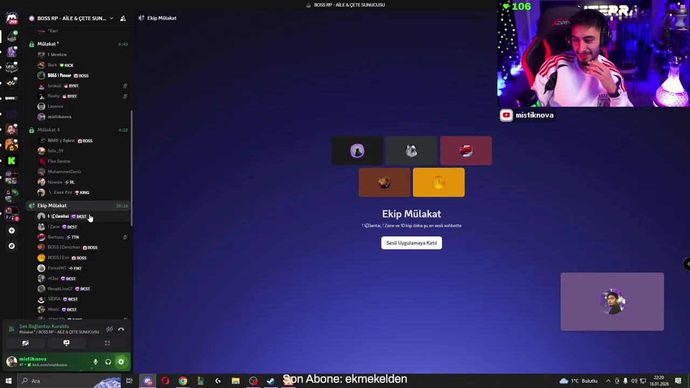This screenshot has width=690, height=388.
Task: Click the mistiknova profile in user panel
Action: (45, 362)
